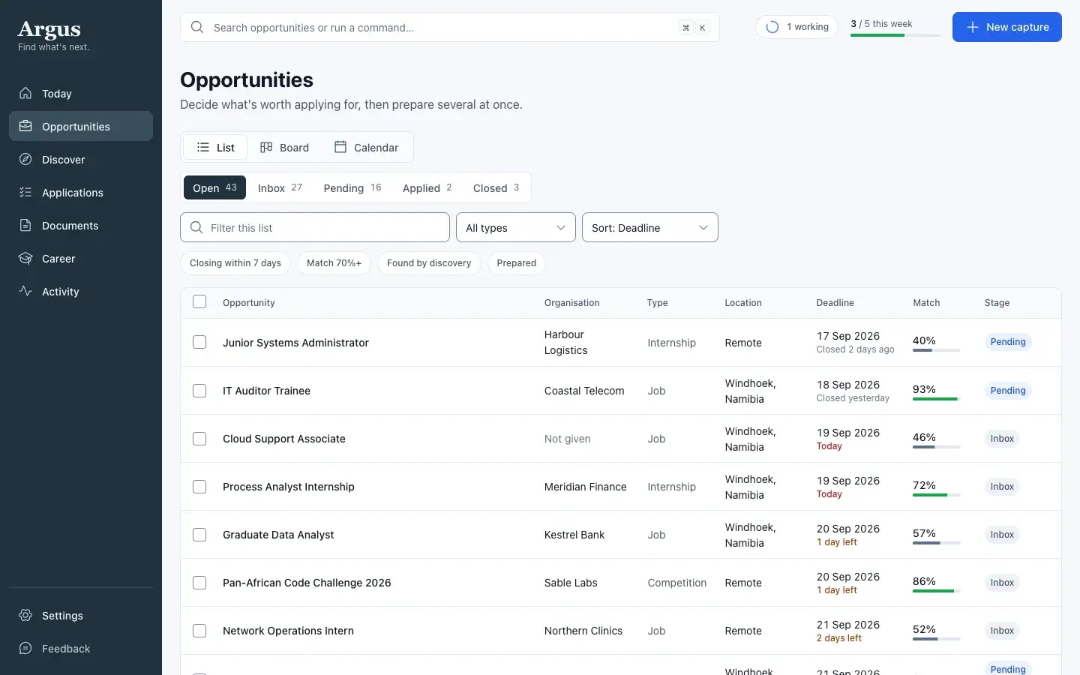Apply the 'Prepared' filter chip
Image resolution: width=1080 pixels, height=675 pixels.
[x=516, y=262]
